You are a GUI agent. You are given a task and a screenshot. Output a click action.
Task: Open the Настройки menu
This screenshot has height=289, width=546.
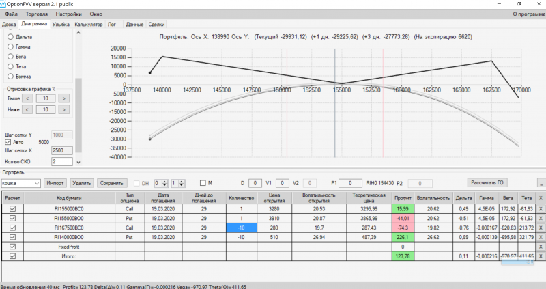(x=69, y=14)
